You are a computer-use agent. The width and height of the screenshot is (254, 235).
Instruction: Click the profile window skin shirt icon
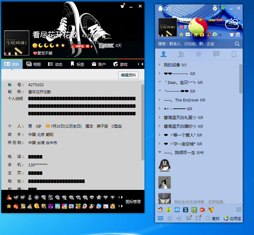pos(122,6)
